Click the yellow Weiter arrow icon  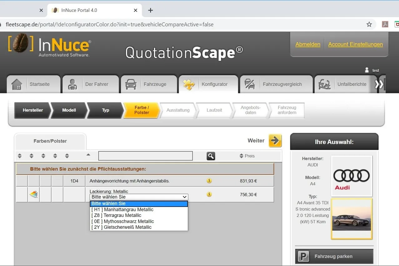(275, 141)
